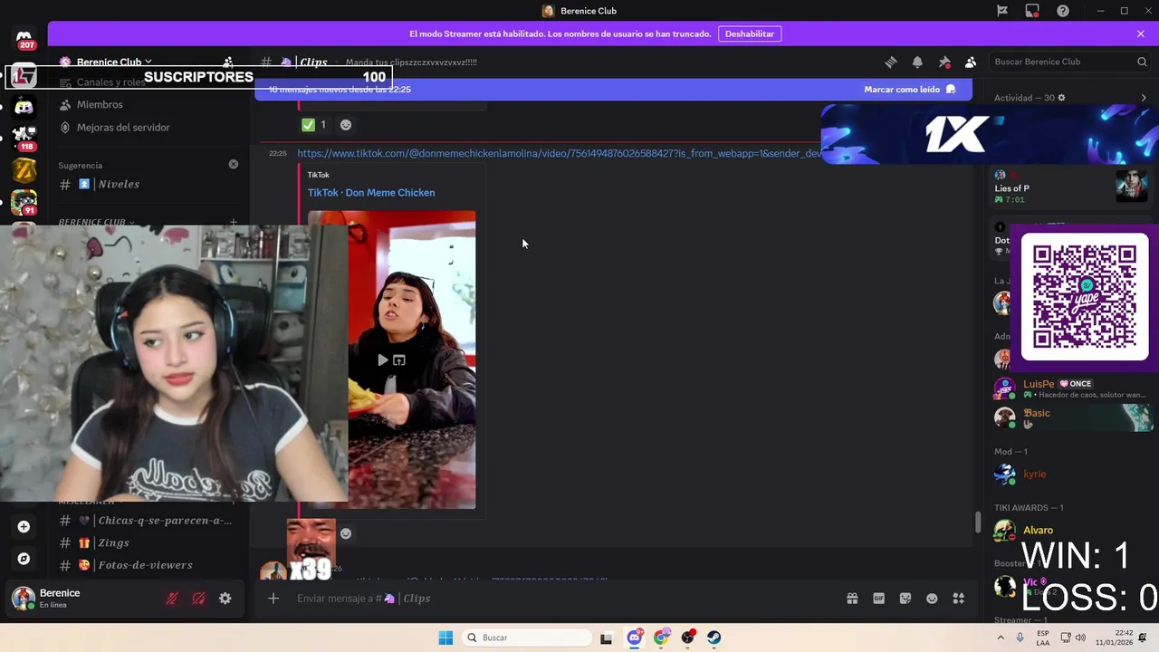Click the Enviar mensaje a Clips input
Image resolution: width=1159 pixels, height=652 pixels.
click(561, 599)
